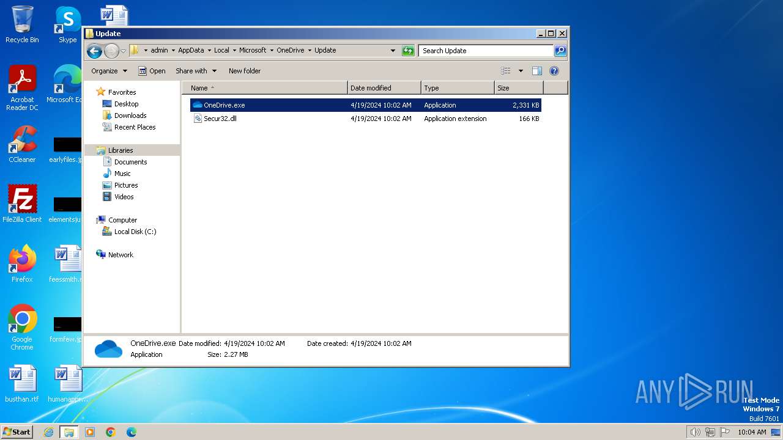
Task: Select the Secur32.dll file
Action: pos(365,119)
